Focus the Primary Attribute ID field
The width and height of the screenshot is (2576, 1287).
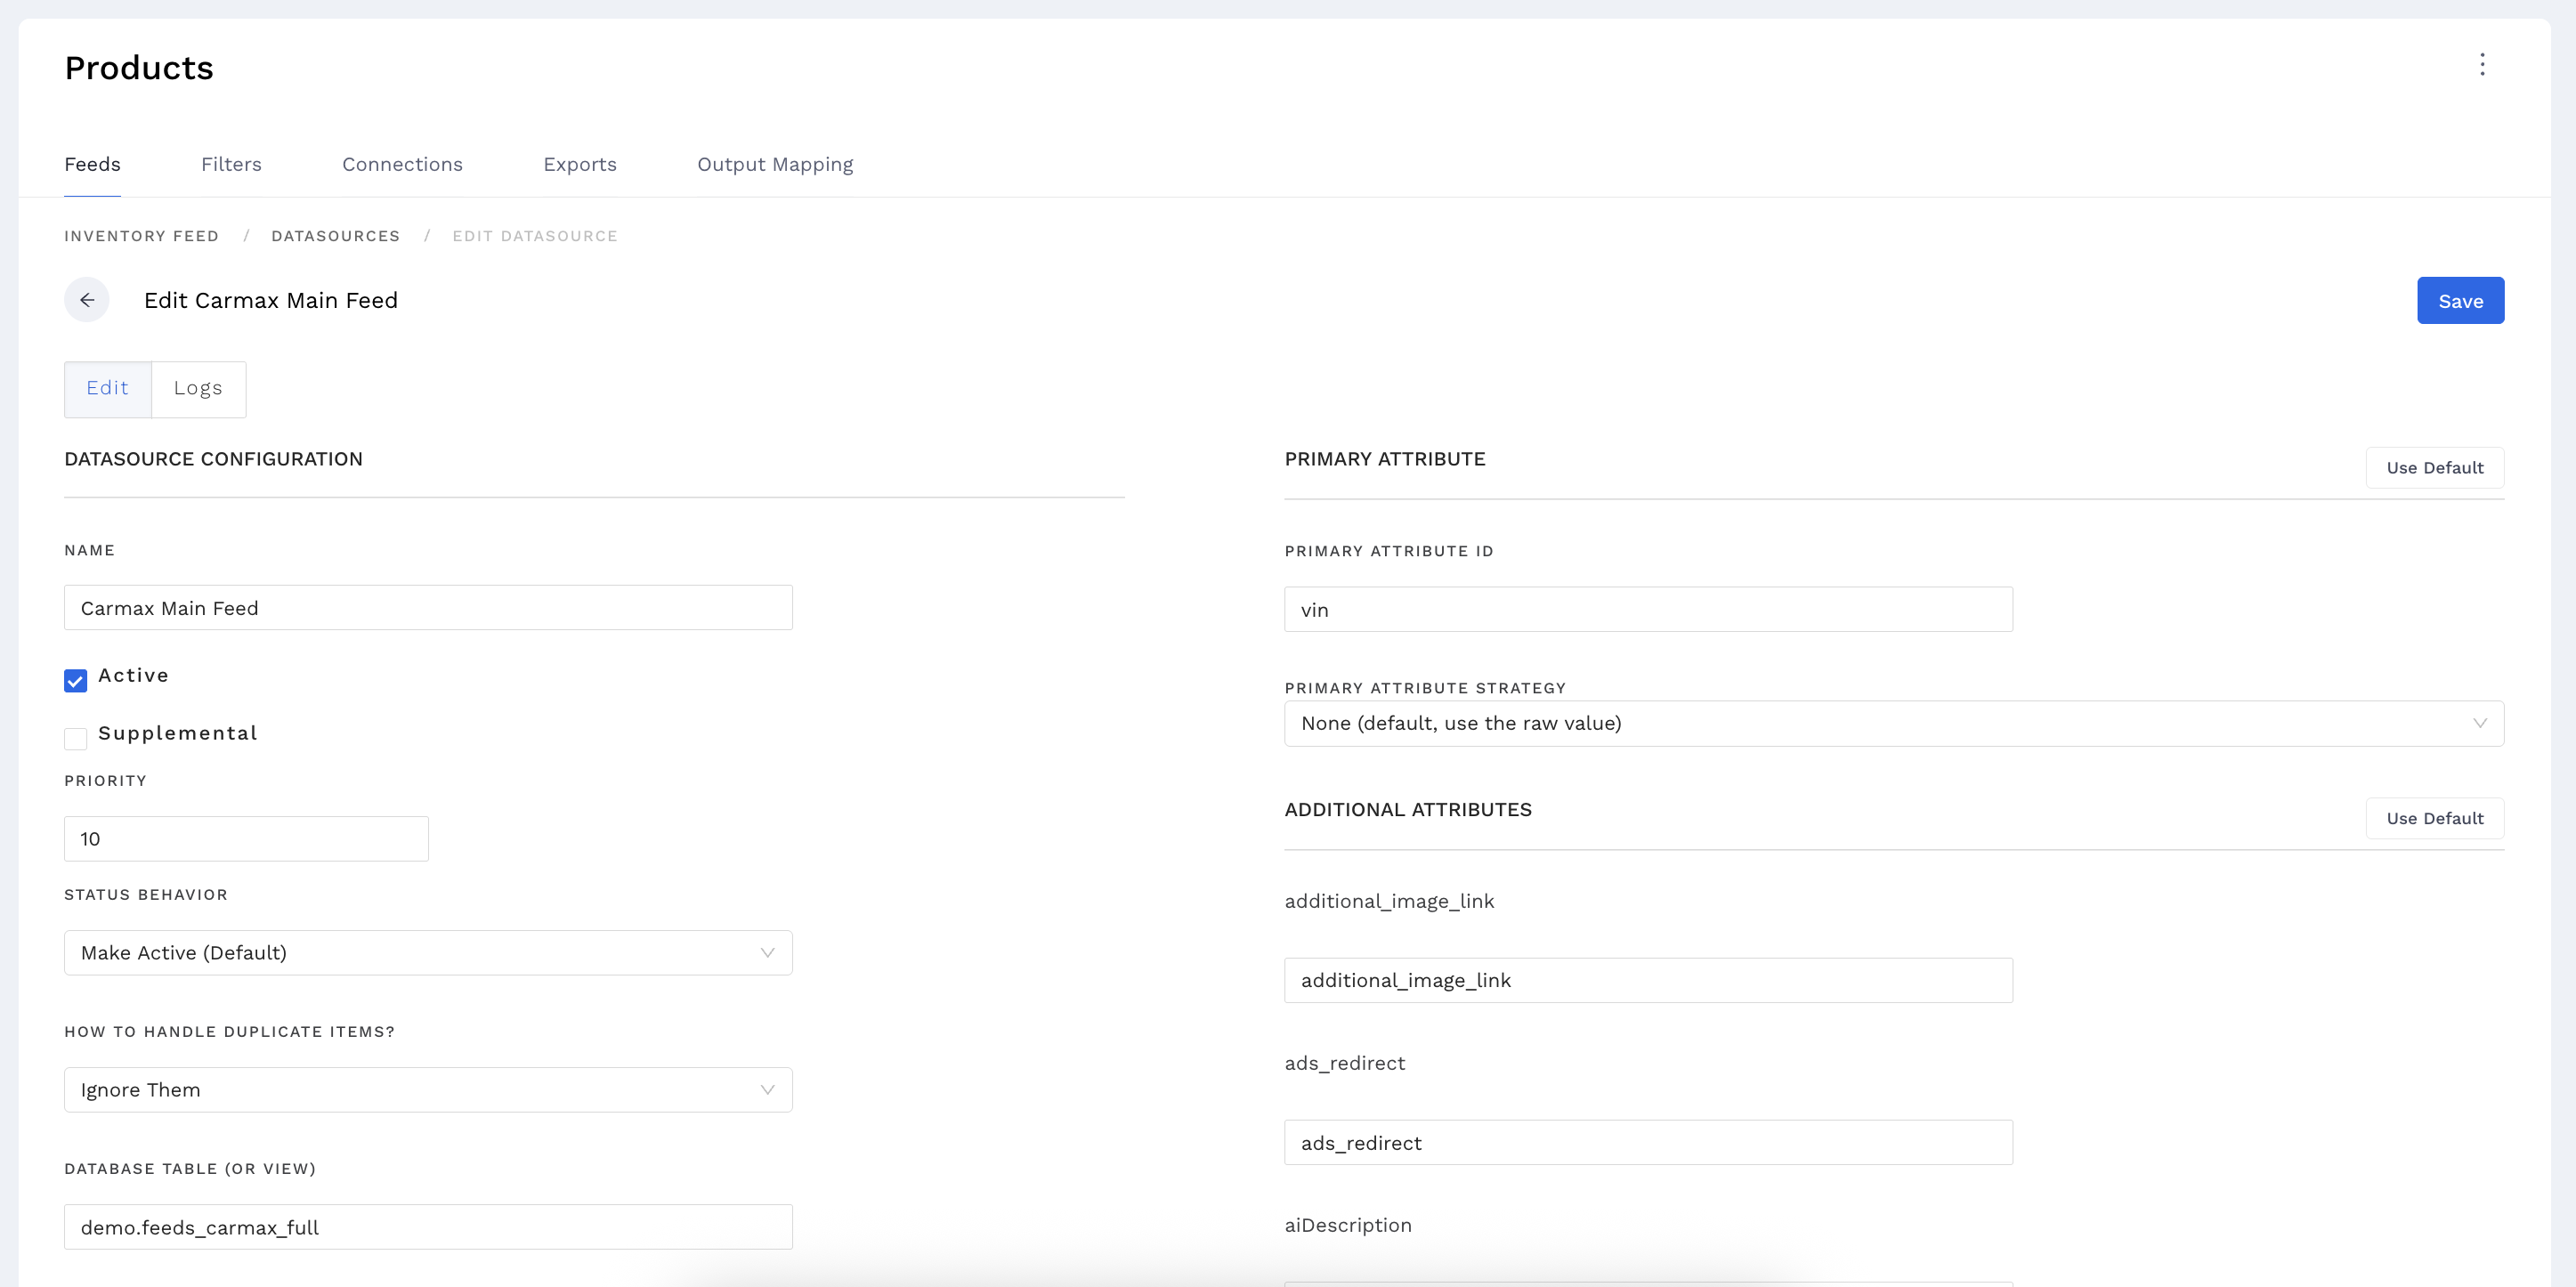(1648, 609)
